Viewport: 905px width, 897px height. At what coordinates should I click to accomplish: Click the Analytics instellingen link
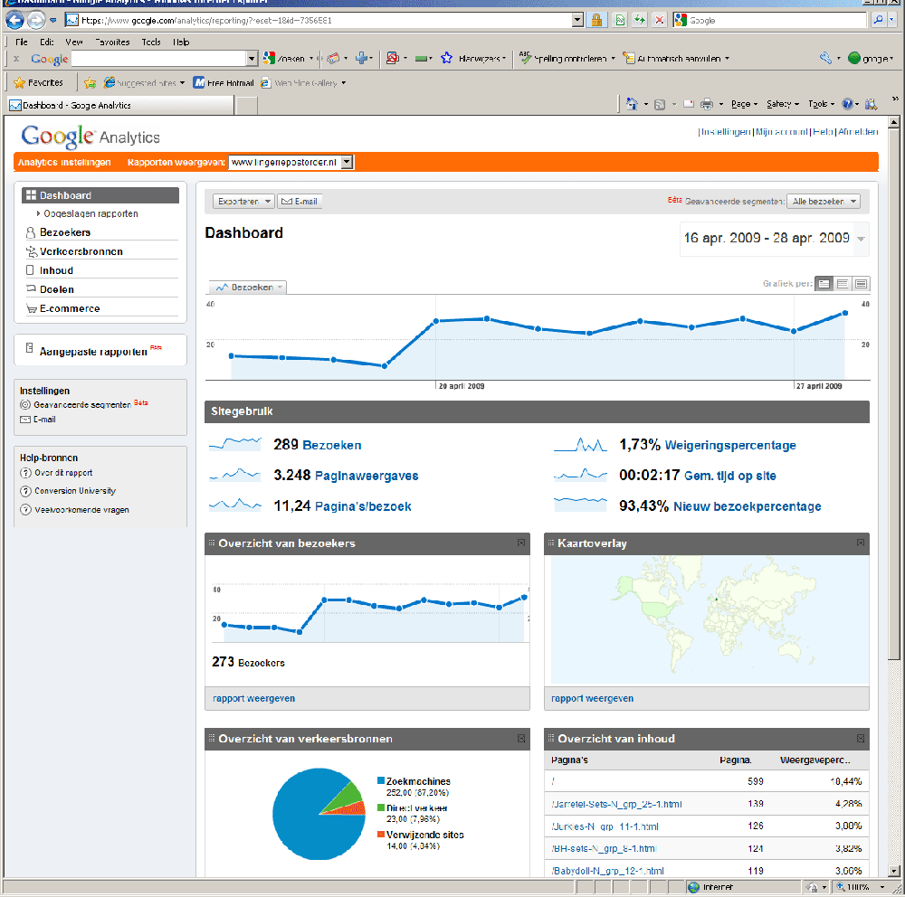pyautogui.click(x=64, y=163)
